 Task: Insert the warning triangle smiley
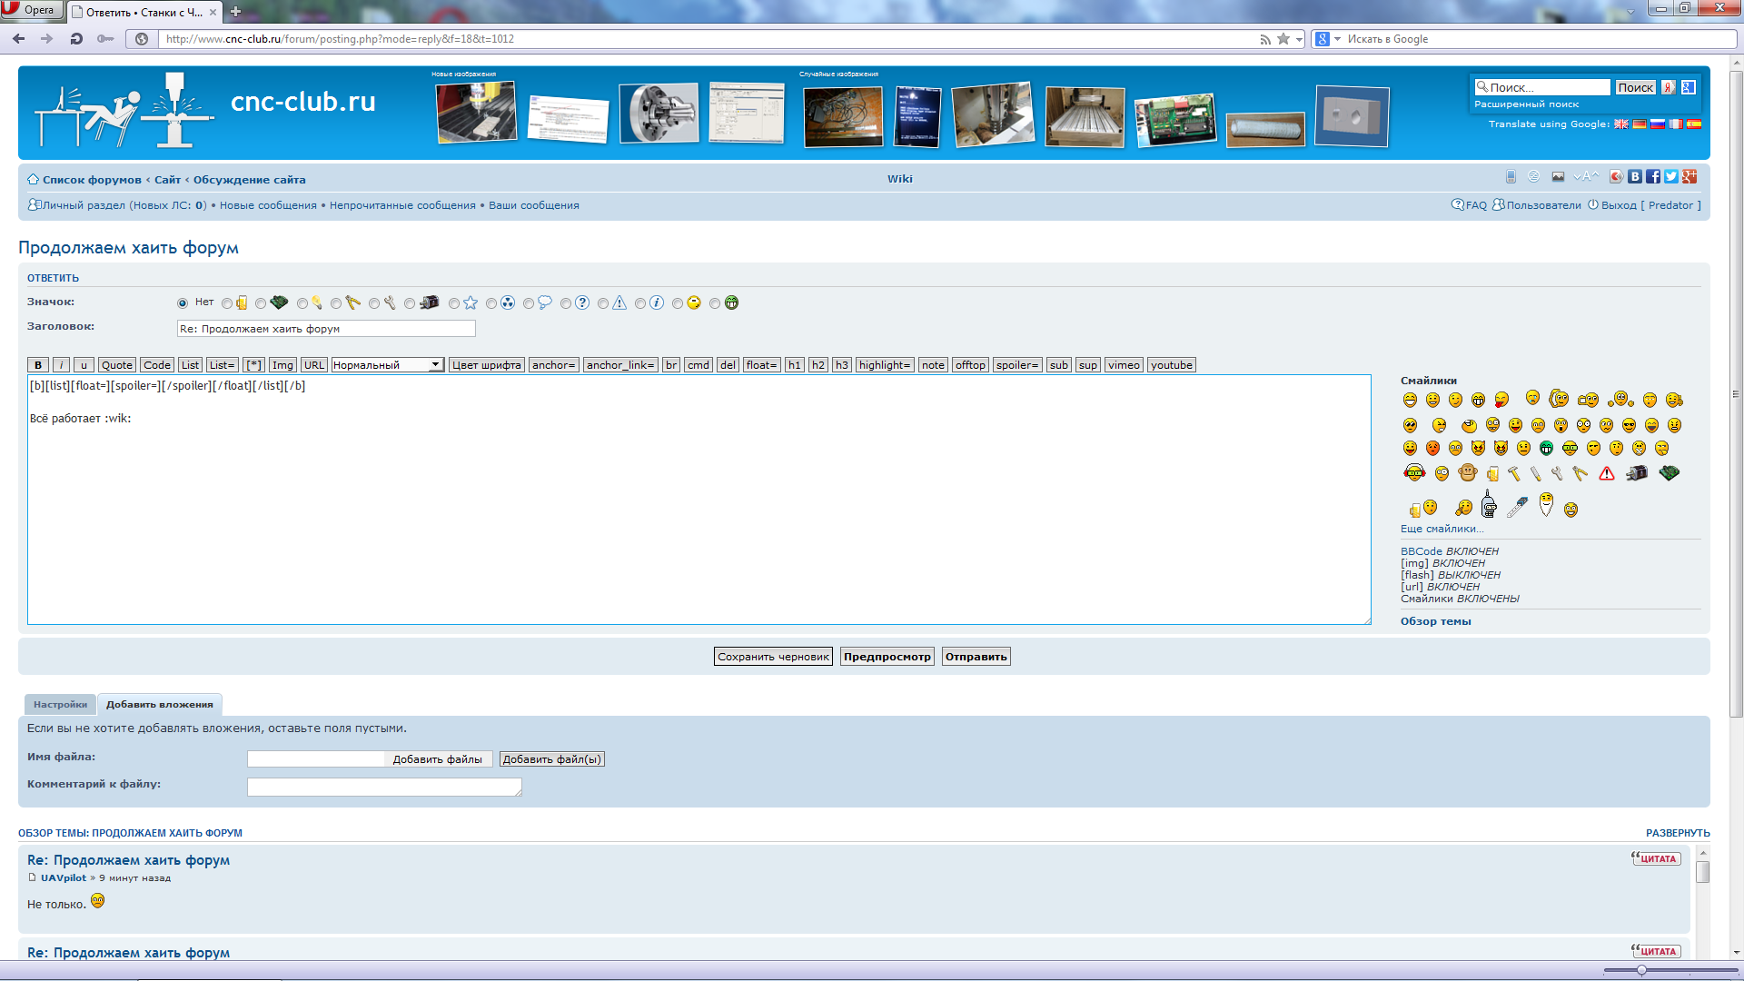1607,473
